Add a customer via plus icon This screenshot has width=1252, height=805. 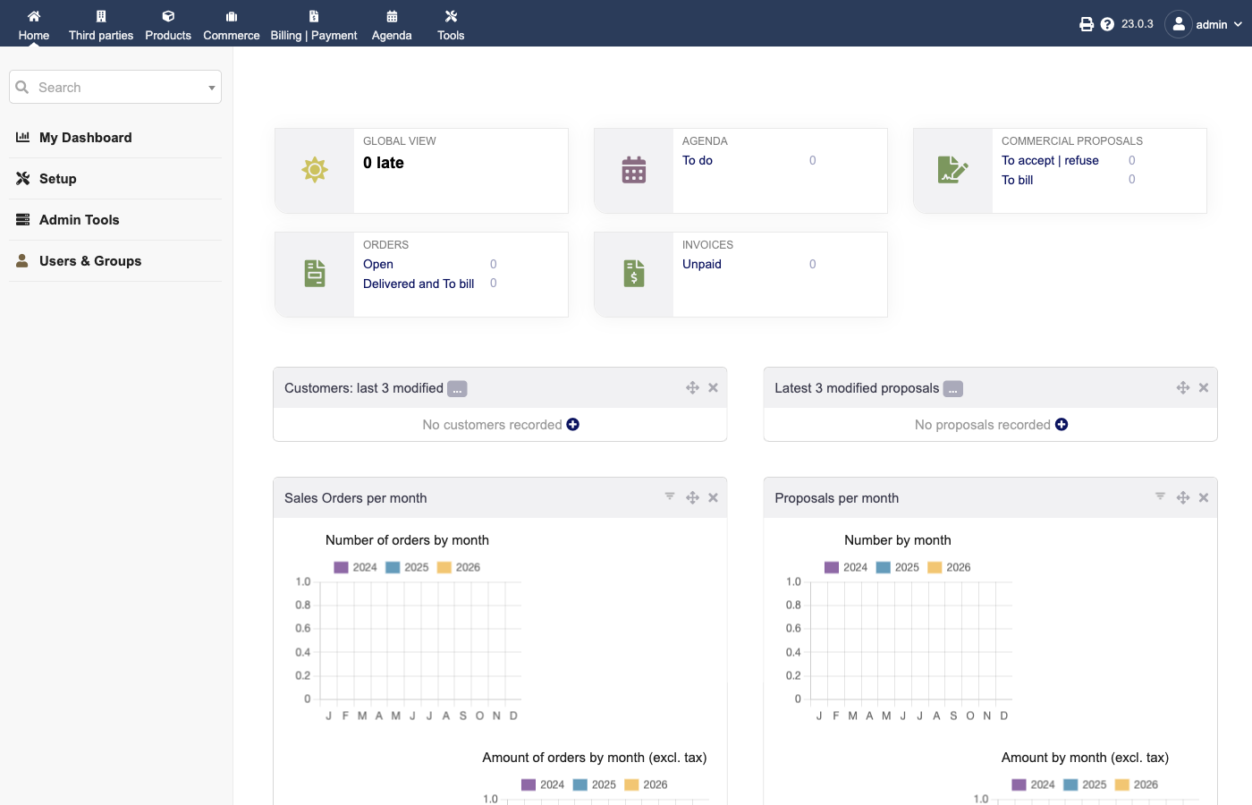(x=573, y=425)
